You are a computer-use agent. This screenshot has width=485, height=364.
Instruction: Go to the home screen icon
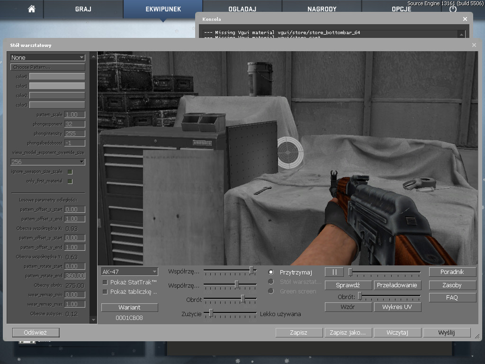[32, 9]
